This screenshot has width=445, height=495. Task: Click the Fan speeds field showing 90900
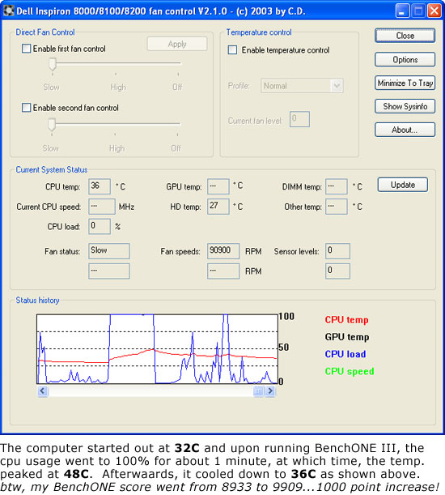pos(223,251)
